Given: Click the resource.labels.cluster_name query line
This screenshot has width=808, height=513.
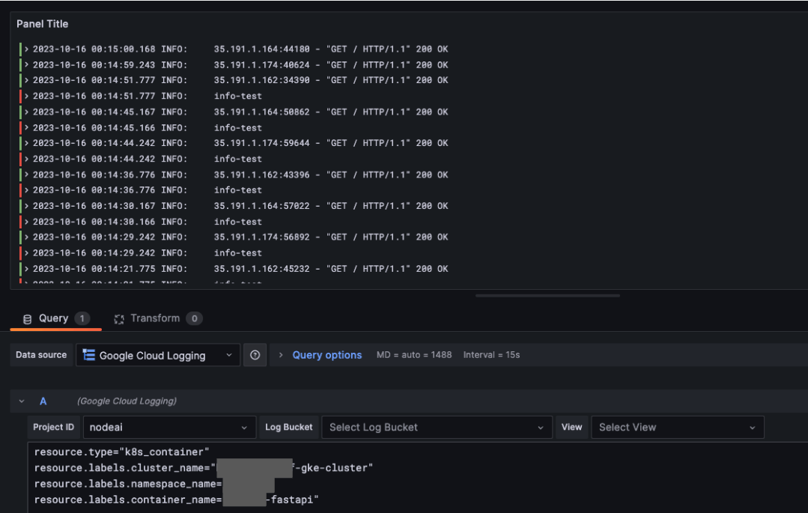Looking at the screenshot, I should 204,468.
